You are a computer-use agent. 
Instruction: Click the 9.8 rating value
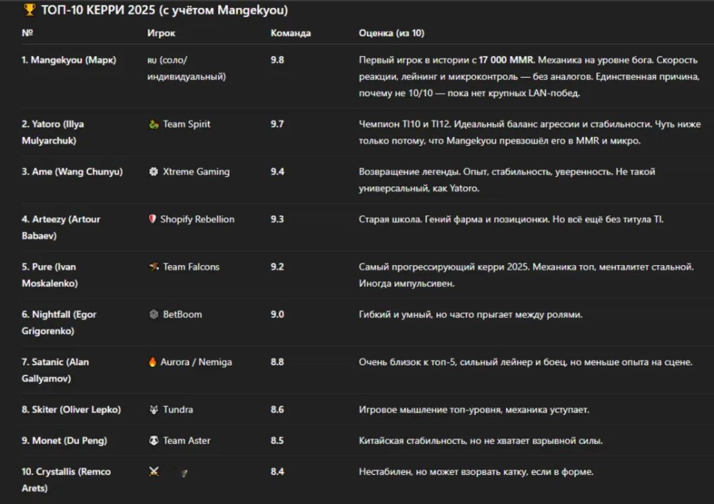tap(277, 60)
